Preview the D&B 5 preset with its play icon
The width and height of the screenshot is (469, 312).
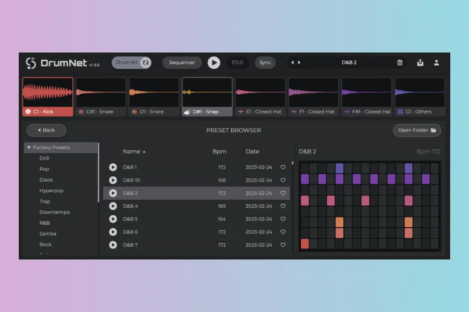click(113, 219)
